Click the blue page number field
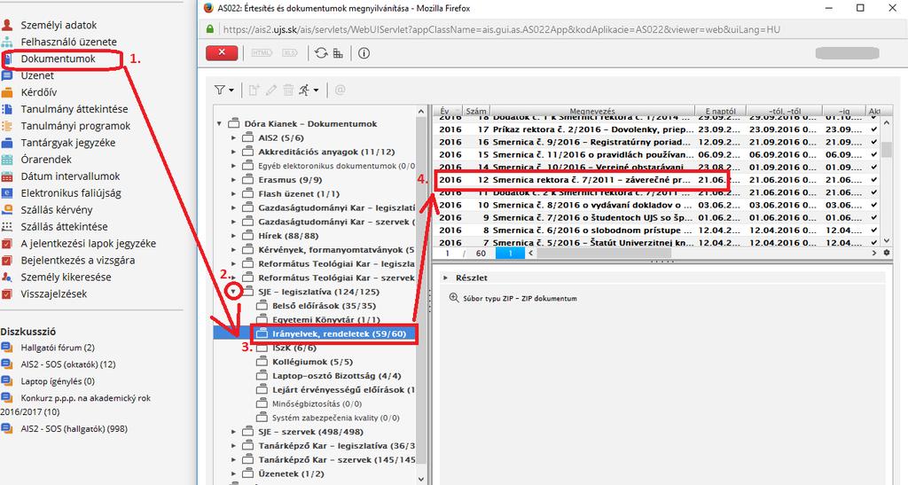This screenshot has width=908, height=485. click(x=510, y=253)
